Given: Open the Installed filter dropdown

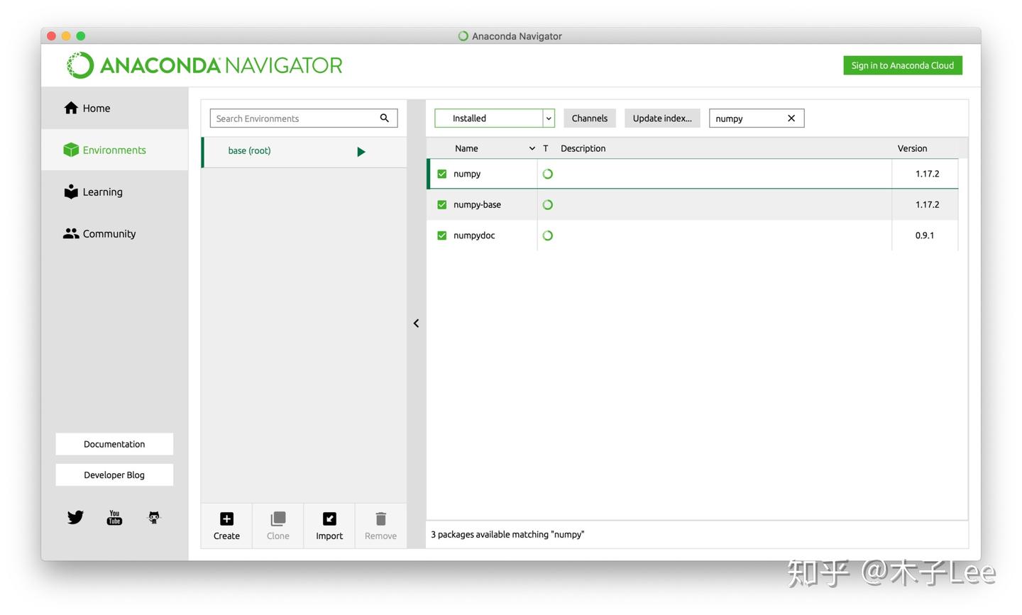Looking at the screenshot, I should [548, 118].
